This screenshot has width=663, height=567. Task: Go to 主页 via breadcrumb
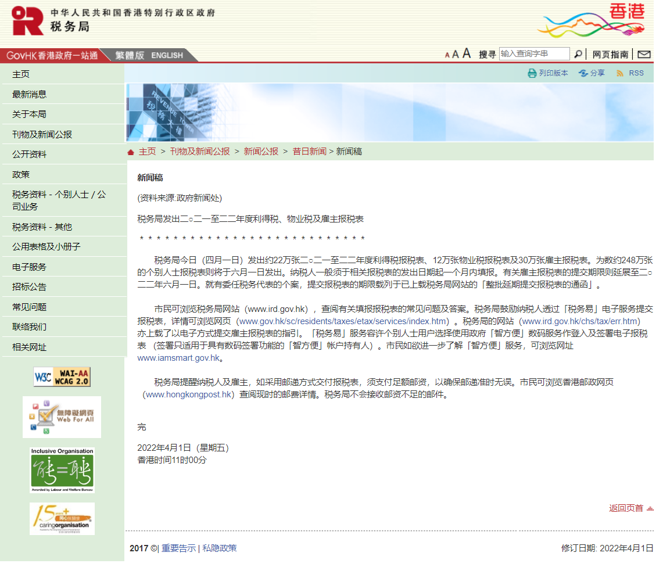click(x=147, y=152)
